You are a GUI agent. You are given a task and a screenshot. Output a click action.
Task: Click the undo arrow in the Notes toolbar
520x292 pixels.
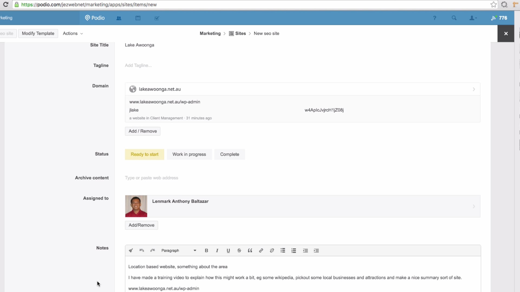(x=141, y=250)
